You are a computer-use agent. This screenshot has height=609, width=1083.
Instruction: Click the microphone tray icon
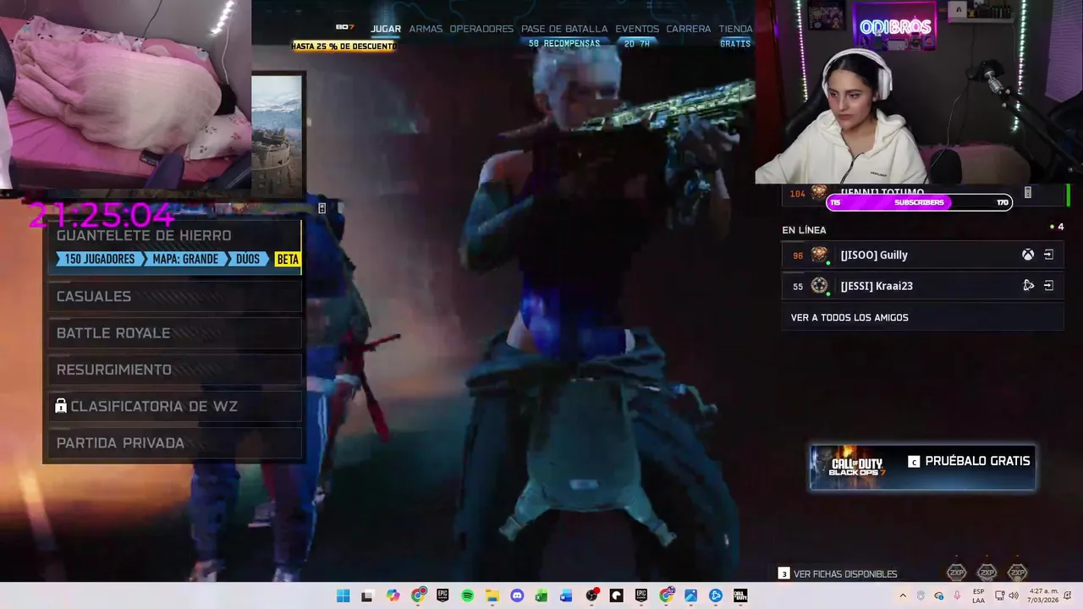point(957,595)
